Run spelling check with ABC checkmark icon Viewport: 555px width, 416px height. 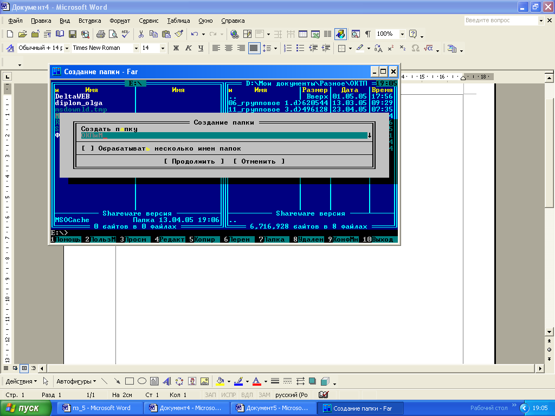pos(126,34)
